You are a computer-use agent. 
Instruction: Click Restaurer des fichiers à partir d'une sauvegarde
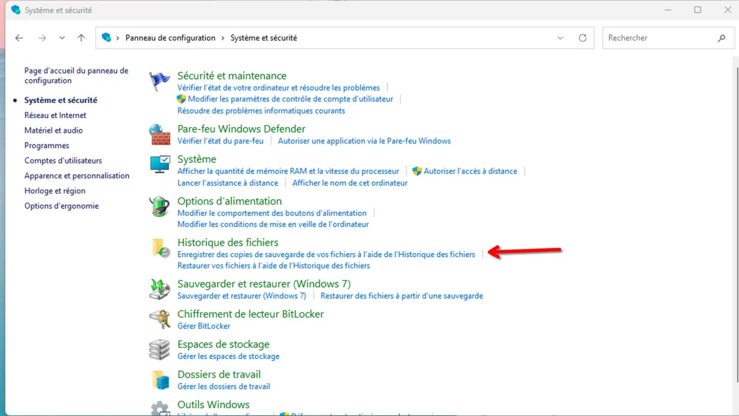pyautogui.click(x=401, y=295)
